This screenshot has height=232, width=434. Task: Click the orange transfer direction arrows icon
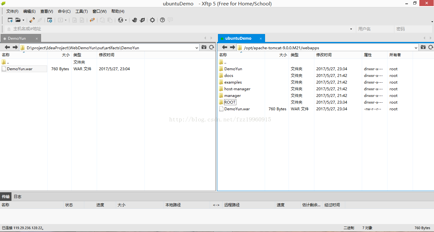pyautogui.click(x=92, y=20)
